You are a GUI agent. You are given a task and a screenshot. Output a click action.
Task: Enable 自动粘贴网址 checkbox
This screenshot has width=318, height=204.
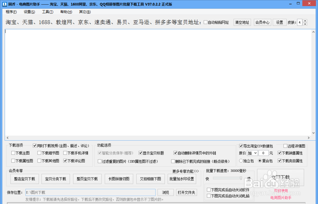pyautogui.click(x=205, y=22)
